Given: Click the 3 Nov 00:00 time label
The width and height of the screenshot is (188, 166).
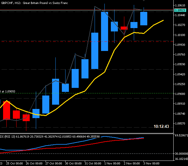Looking at the screenshot, I should pyautogui.click(x=152, y=164).
